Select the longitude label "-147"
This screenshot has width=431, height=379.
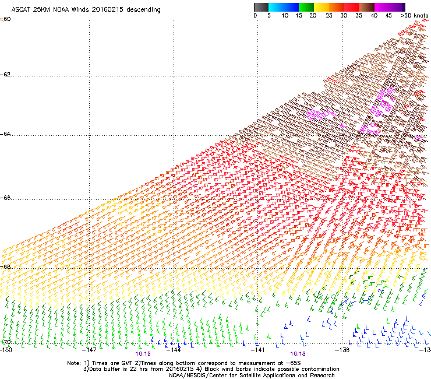(90, 350)
